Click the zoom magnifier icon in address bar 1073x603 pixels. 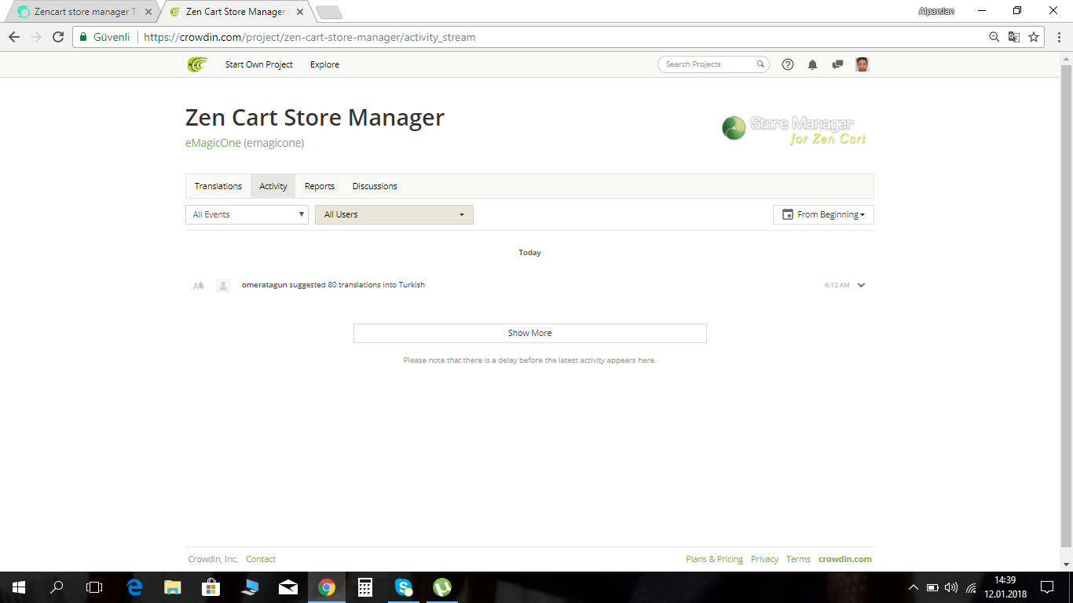[994, 37]
